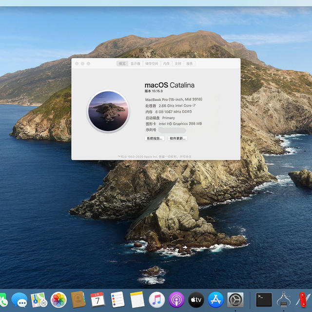This screenshot has height=312, width=312.
Task: Open the red Swiss Army knife app
Action: point(304,300)
